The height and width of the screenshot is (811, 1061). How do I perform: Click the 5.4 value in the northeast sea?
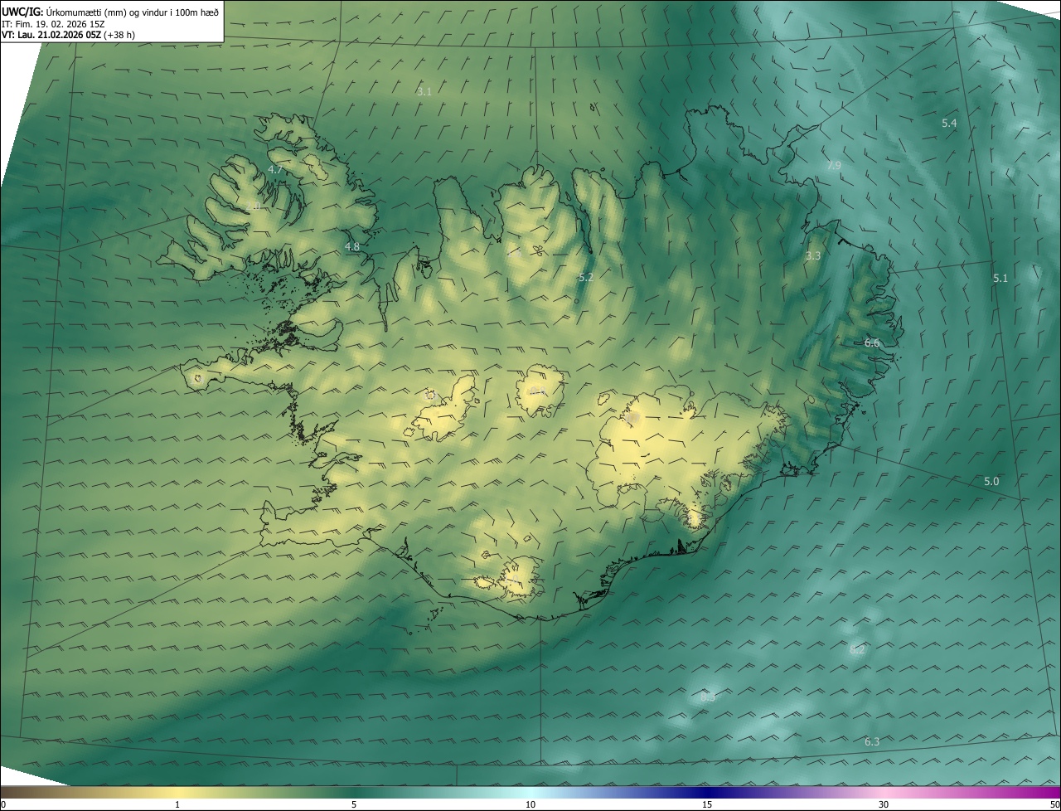click(949, 123)
